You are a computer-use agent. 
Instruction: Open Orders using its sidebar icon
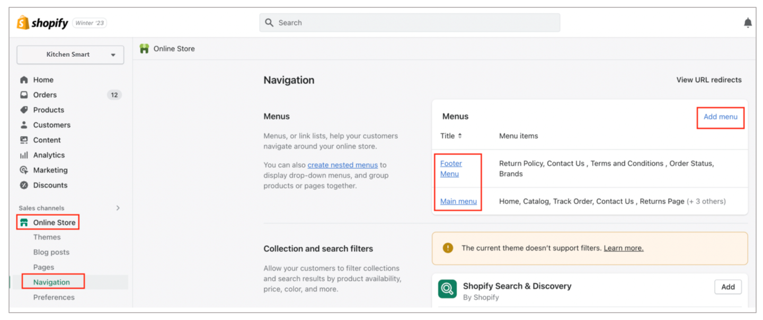click(x=22, y=94)
